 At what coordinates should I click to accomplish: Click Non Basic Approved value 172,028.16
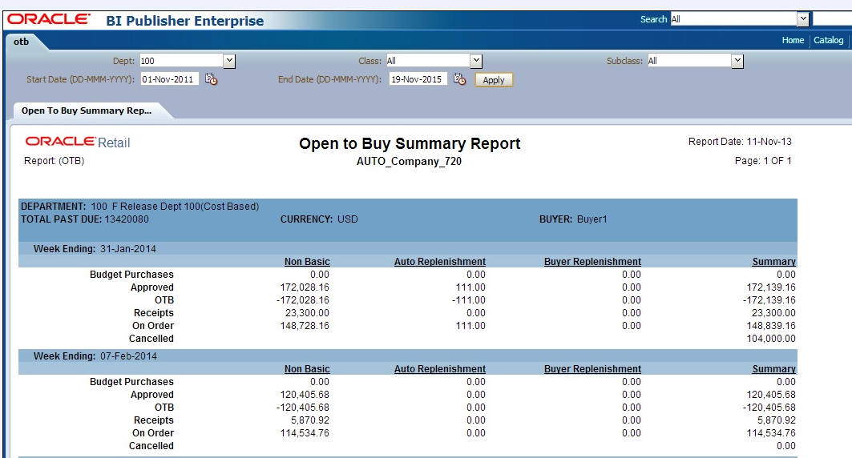click(x=305, y=287)
